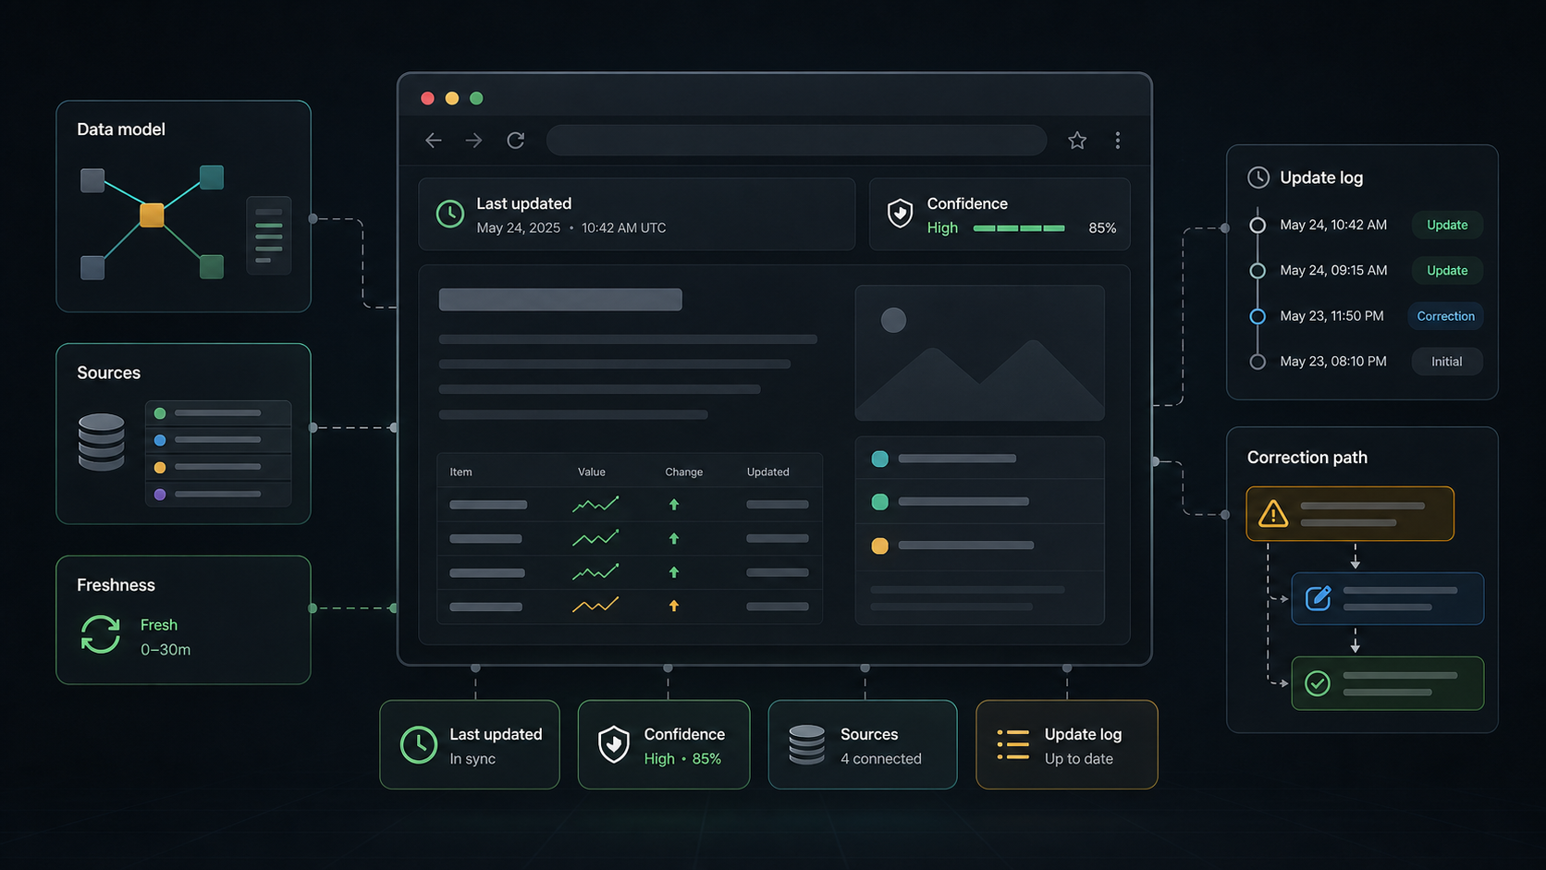Select blue timeline marker for May 23, 11:50 PM
This screenshot has height=870, width=1546.
[x=1258, y=316]
